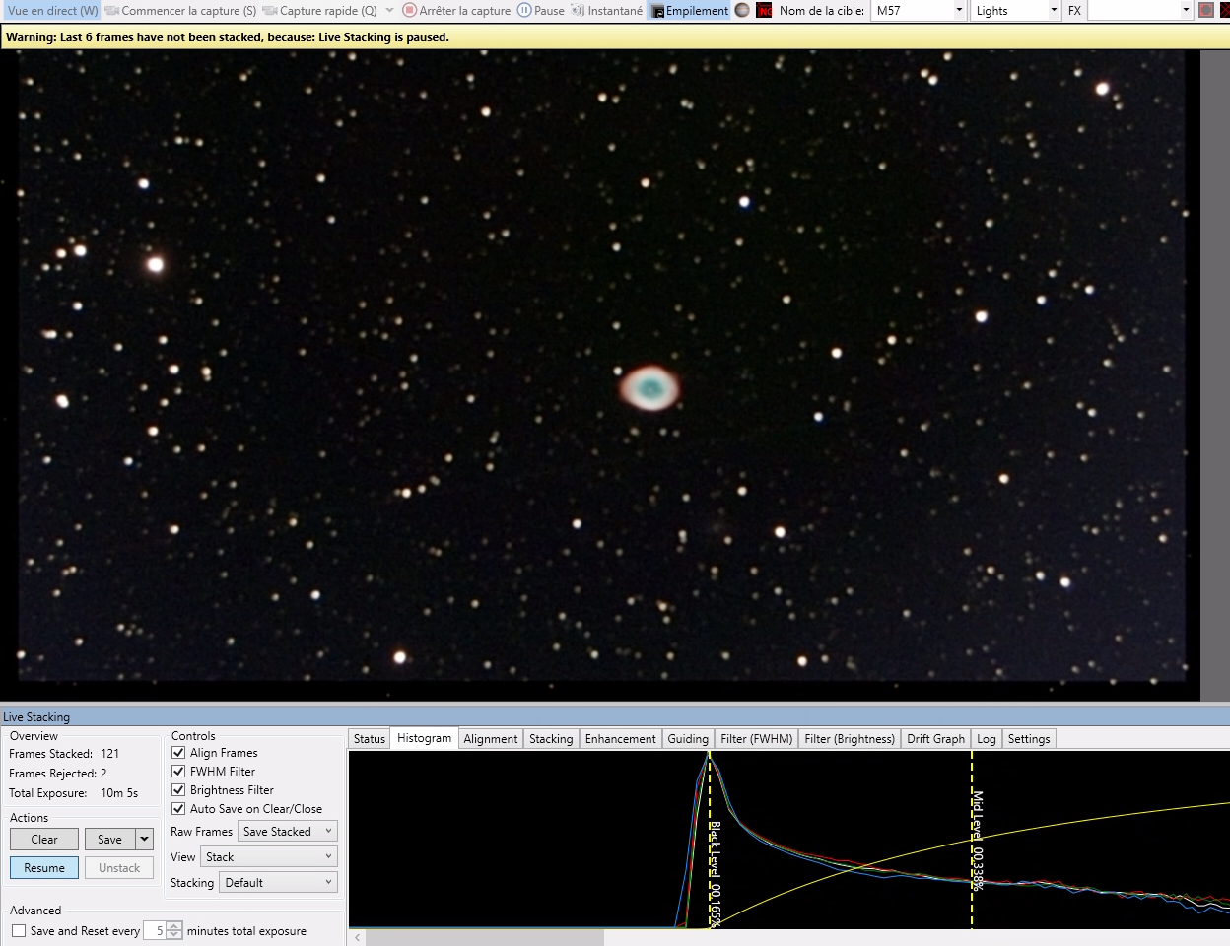Click the Live Stacking paused warning bar

(x=615, y=37)
